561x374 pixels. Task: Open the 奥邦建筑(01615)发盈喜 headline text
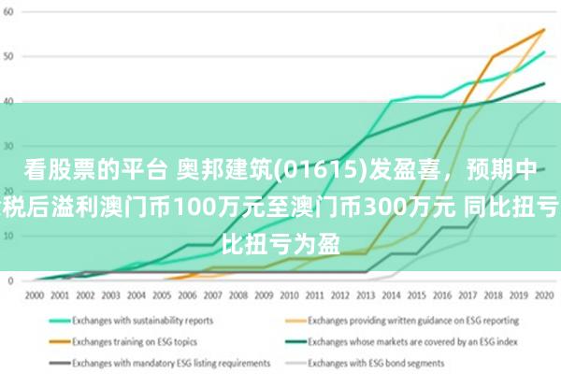point(280,170)
